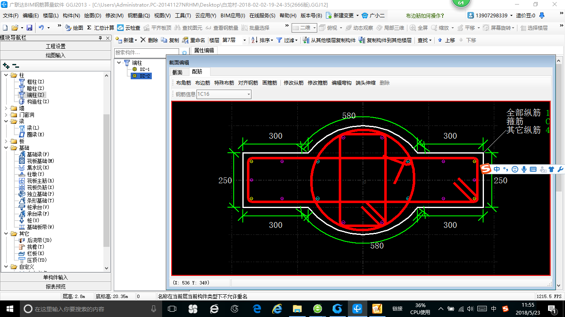This screenshot has height=317, width=565.
Task: Collapse the 基础 folder
Action: tap(6, 148)
